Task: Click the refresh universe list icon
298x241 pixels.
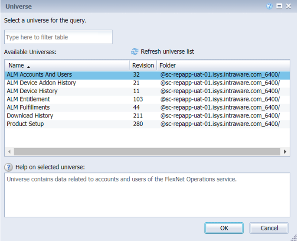Action: tap(134, 52)
